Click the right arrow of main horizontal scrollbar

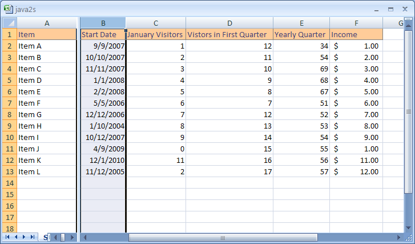400,237
